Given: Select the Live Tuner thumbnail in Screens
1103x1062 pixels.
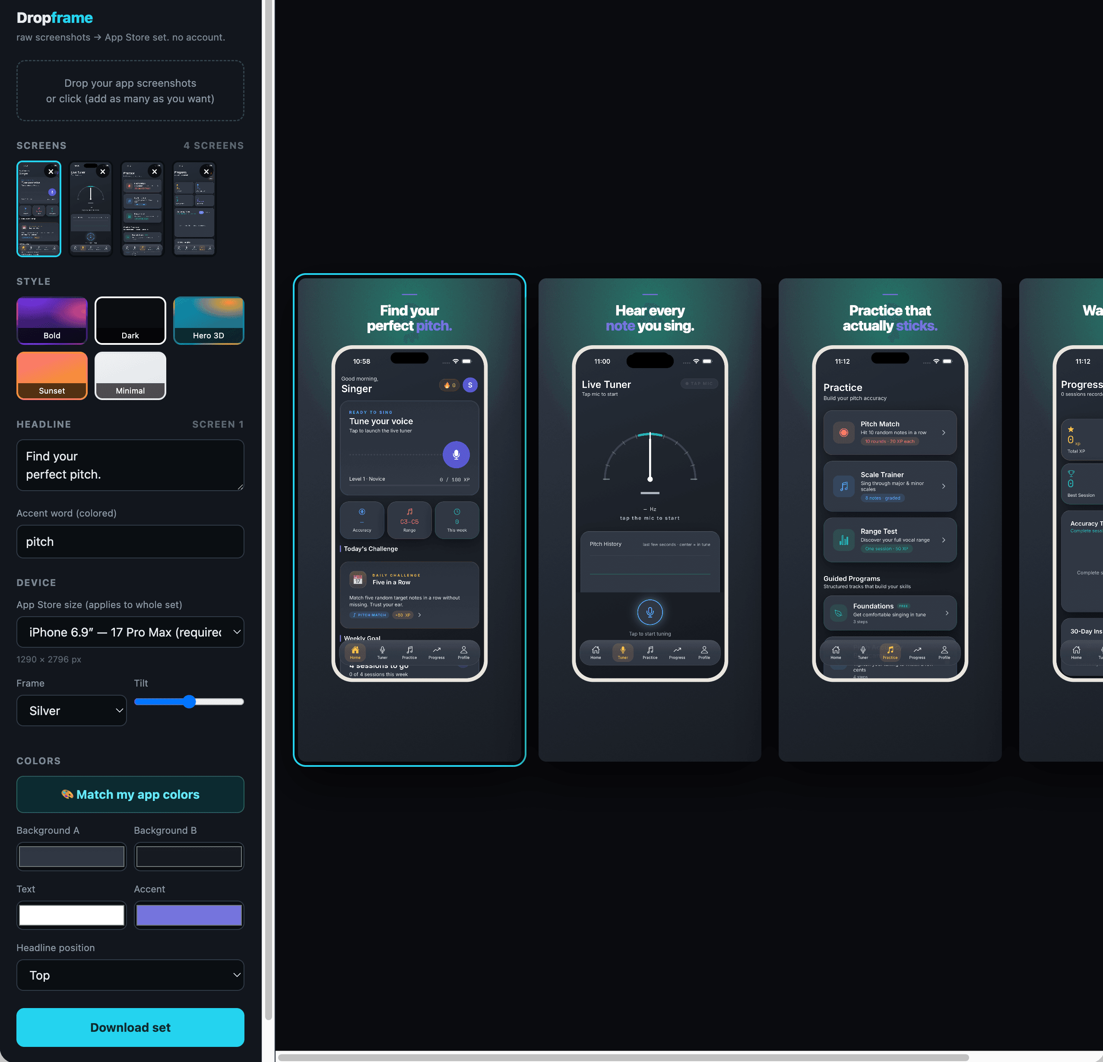Looking at the screenshot, I should click(91, 209).
